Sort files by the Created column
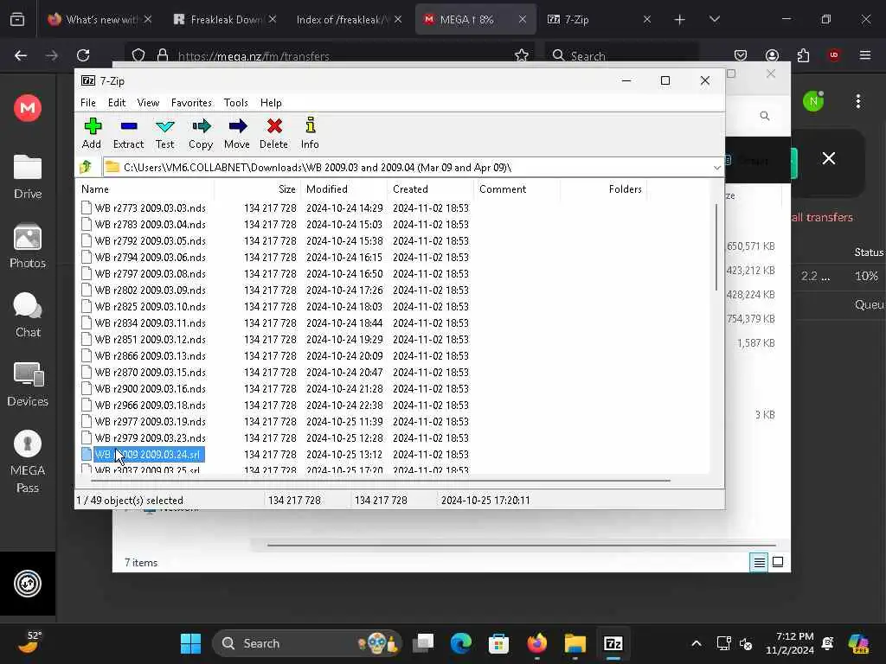Screen dimensions: 886x664 click(x=431, y=189)
